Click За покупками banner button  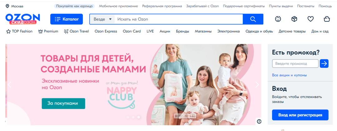click(x=63, y=104)
